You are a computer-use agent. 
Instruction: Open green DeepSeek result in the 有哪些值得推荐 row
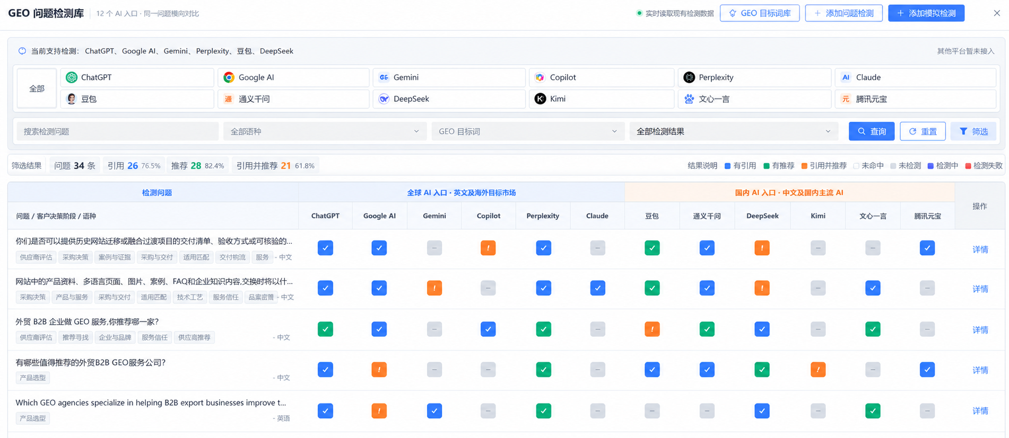click(x=762, y=369)
